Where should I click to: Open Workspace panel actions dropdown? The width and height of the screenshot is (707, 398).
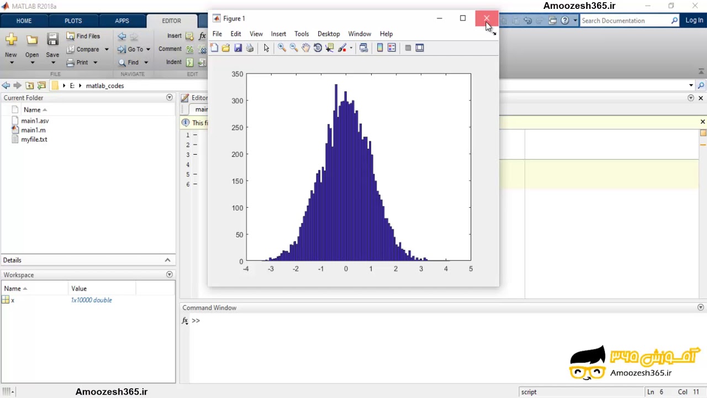tap(170, 275)
